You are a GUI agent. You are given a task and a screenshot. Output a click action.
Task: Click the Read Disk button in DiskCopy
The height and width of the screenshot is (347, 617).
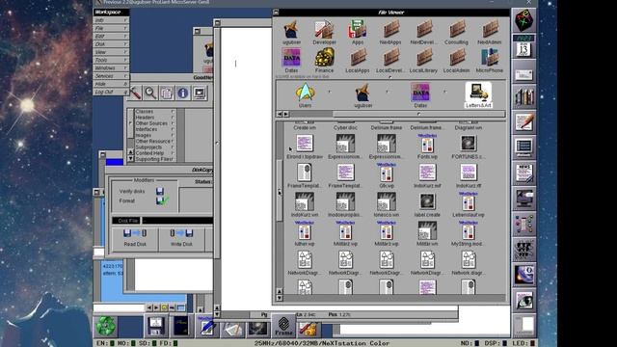point(135,238)
